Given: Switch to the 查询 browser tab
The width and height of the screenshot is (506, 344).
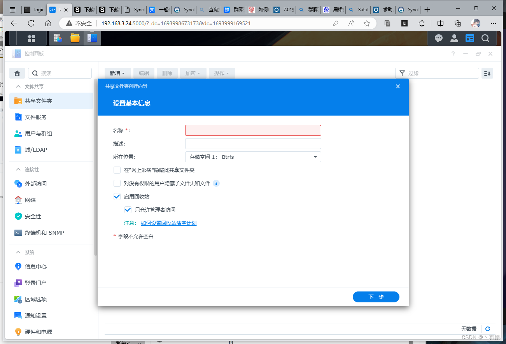Looking at the screenshot, I should [209, 9].
